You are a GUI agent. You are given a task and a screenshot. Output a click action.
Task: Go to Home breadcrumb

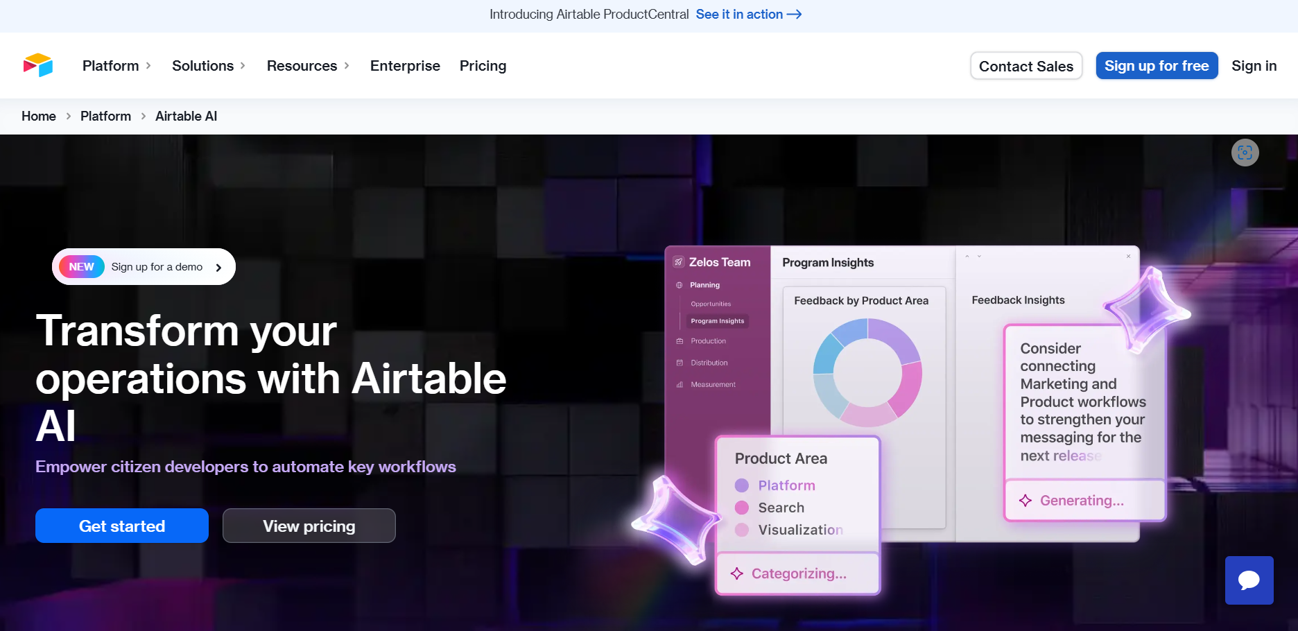(x=39, y=116)
